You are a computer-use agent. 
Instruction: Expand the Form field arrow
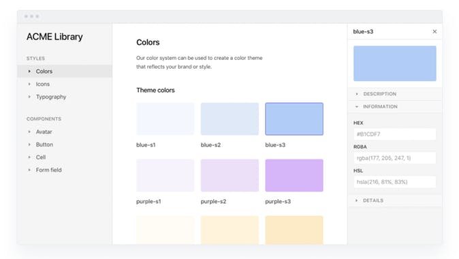pyautogui.click(x=29, y=170)
